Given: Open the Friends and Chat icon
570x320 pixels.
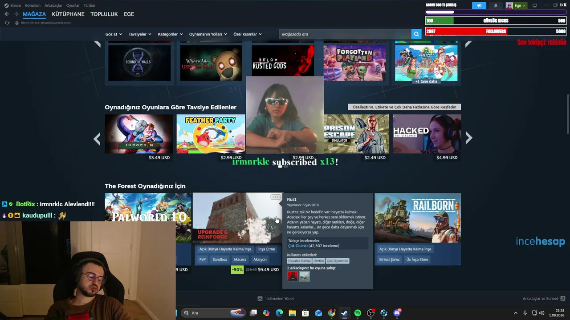Looking at the screenshot, I should pyautogui.click(x=563, y=299).
